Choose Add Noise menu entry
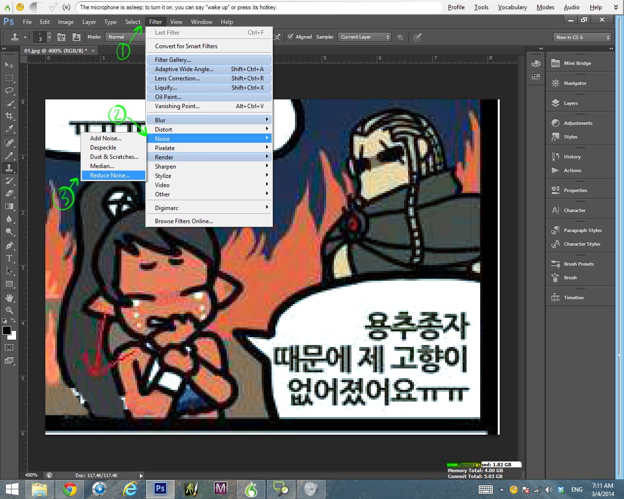624x499 pixels. [113, 138]
